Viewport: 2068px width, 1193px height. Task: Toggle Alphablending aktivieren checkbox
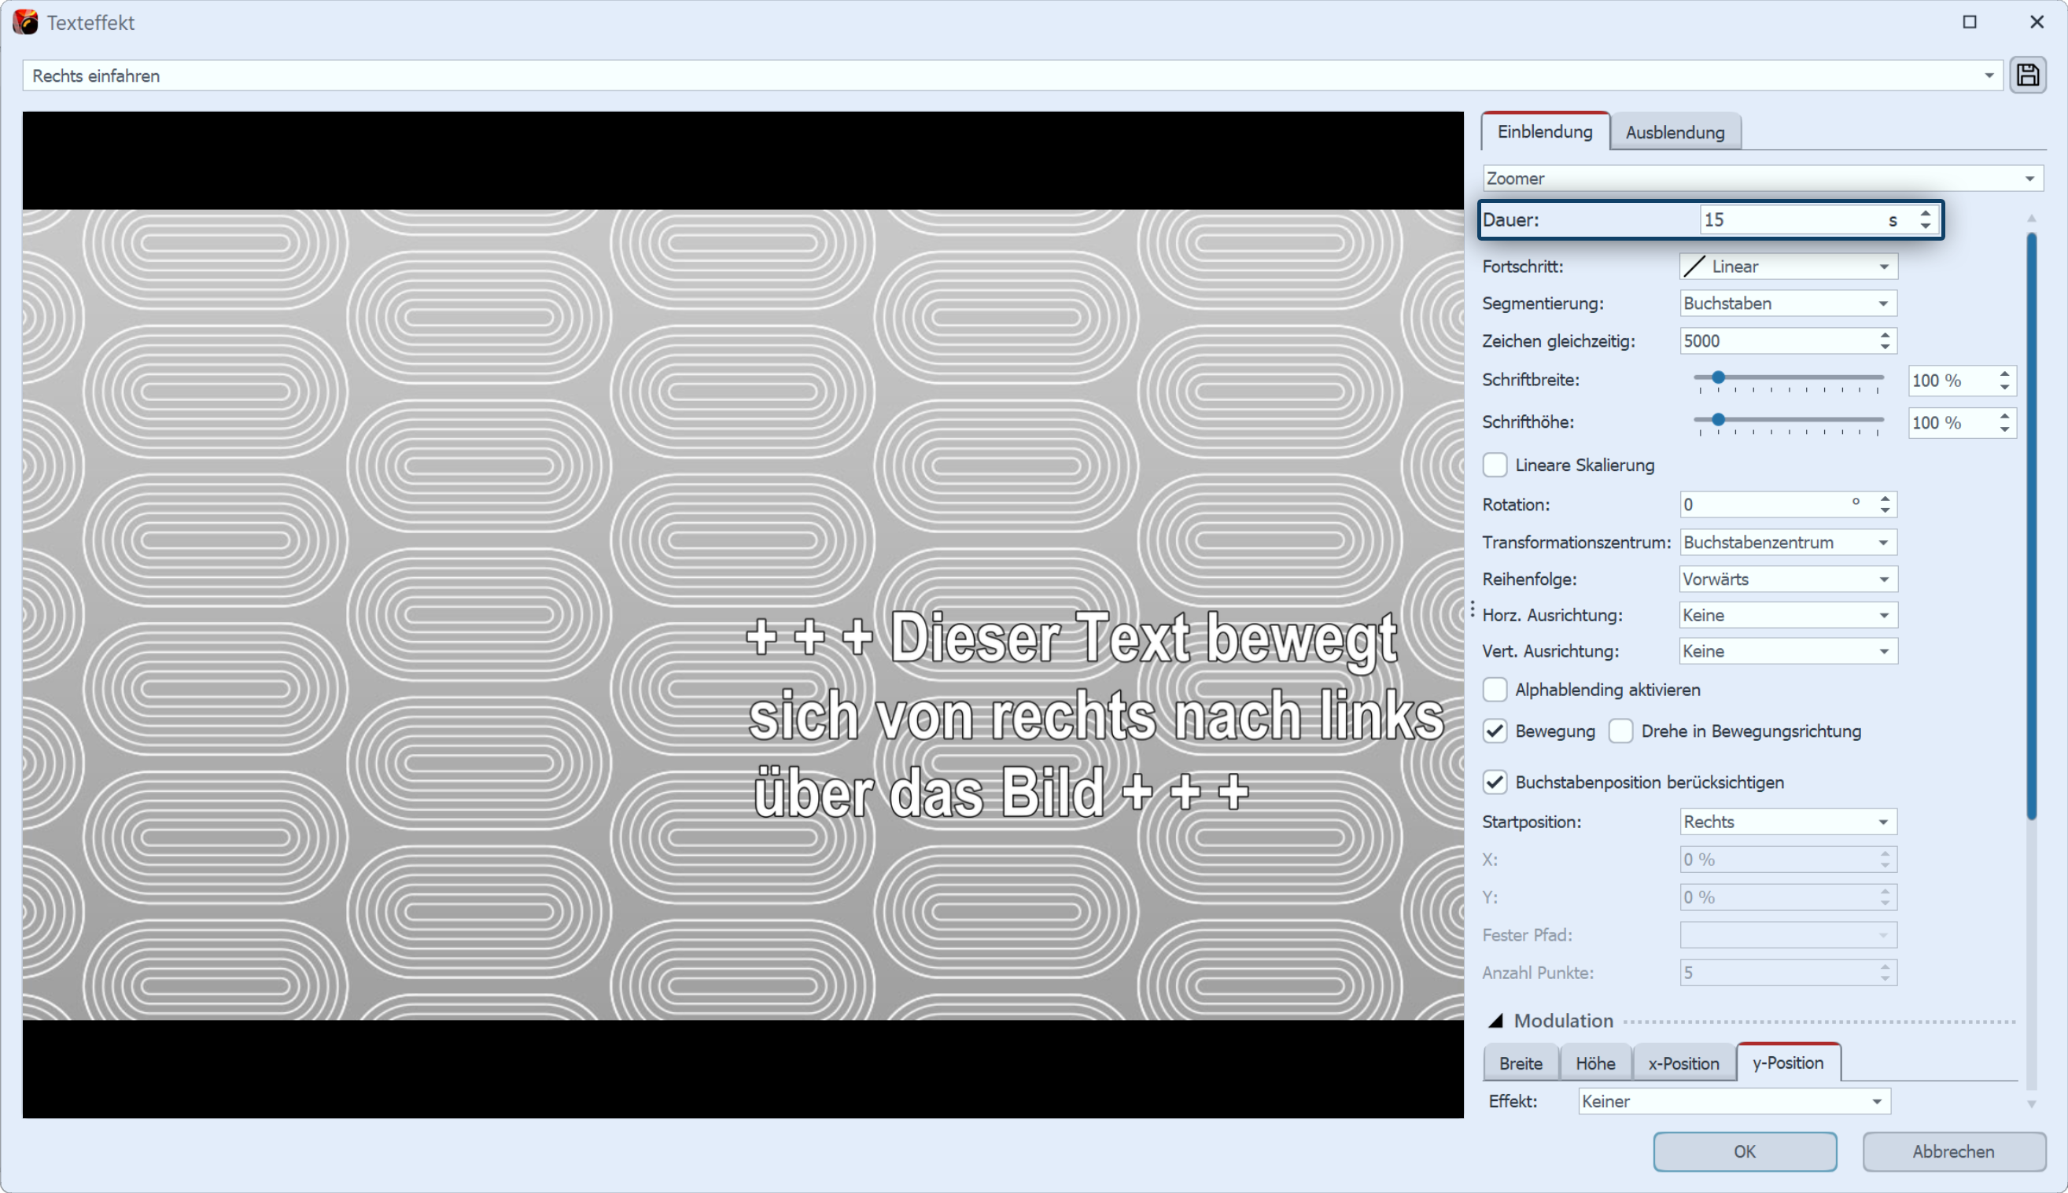click(x=1495, y=689)
